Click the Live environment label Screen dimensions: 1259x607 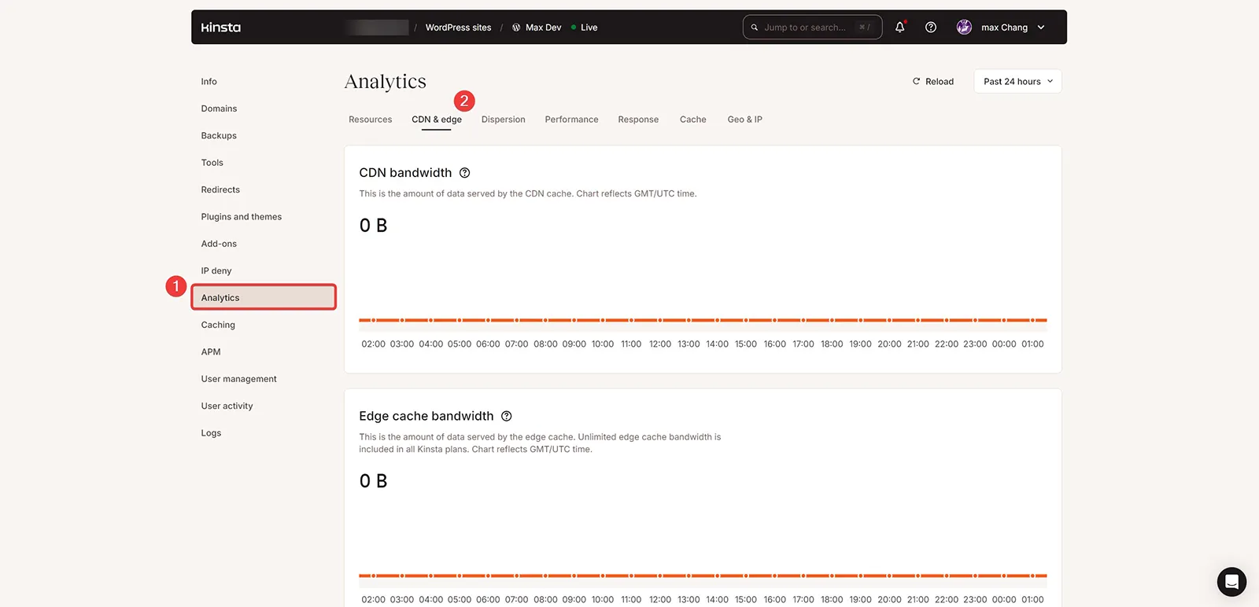click(589, 28)
